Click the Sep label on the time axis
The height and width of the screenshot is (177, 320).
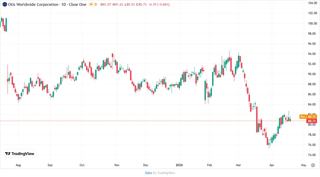pos(50,165)
